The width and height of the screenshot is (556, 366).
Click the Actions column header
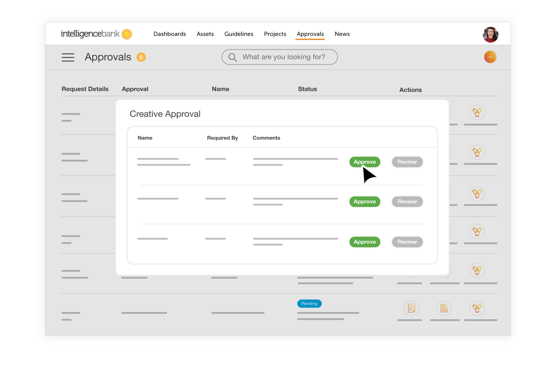pyautogui.click(x=410, y=90)
